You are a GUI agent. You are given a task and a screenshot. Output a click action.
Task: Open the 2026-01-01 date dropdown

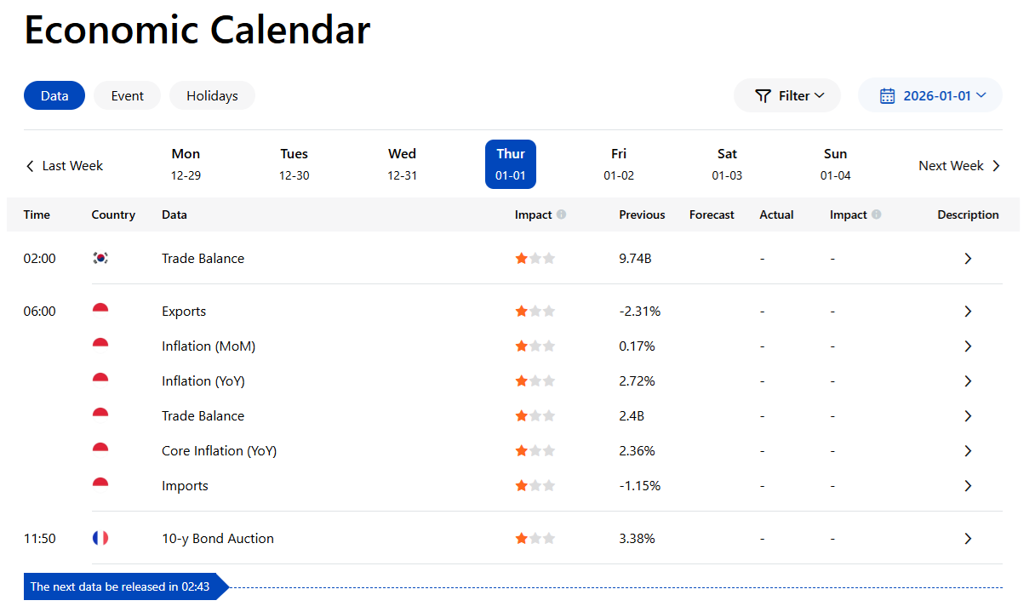(930, 95)
